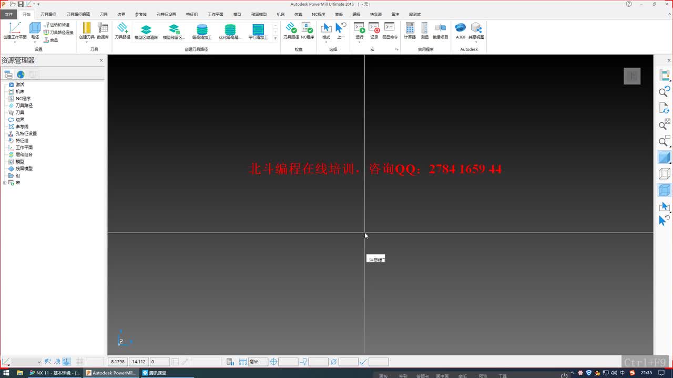Screen dimensions: 673x378
Task: Choose 模型残留区域 strategy
Action: click(174, 31)
